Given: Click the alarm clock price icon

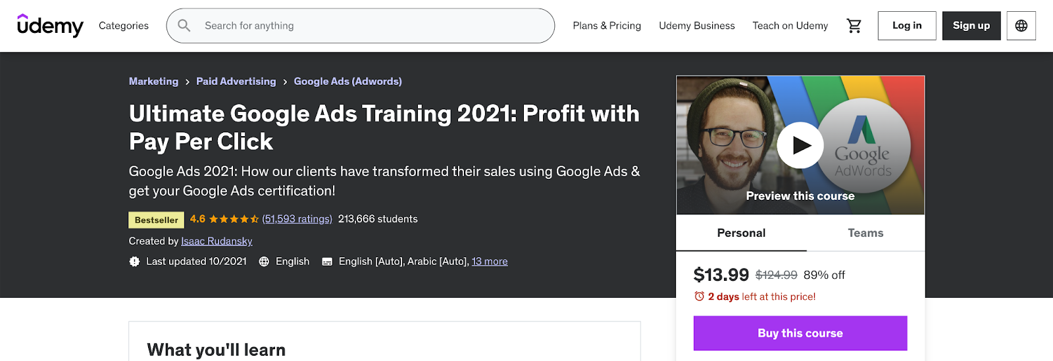Looking at the screenshot, I should 699,297.
